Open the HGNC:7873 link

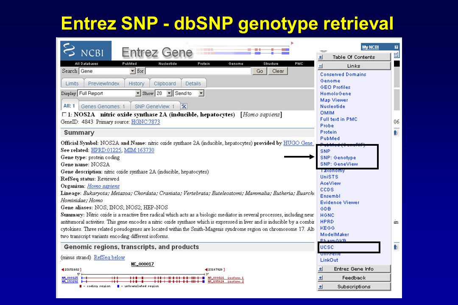click(145, 122)
